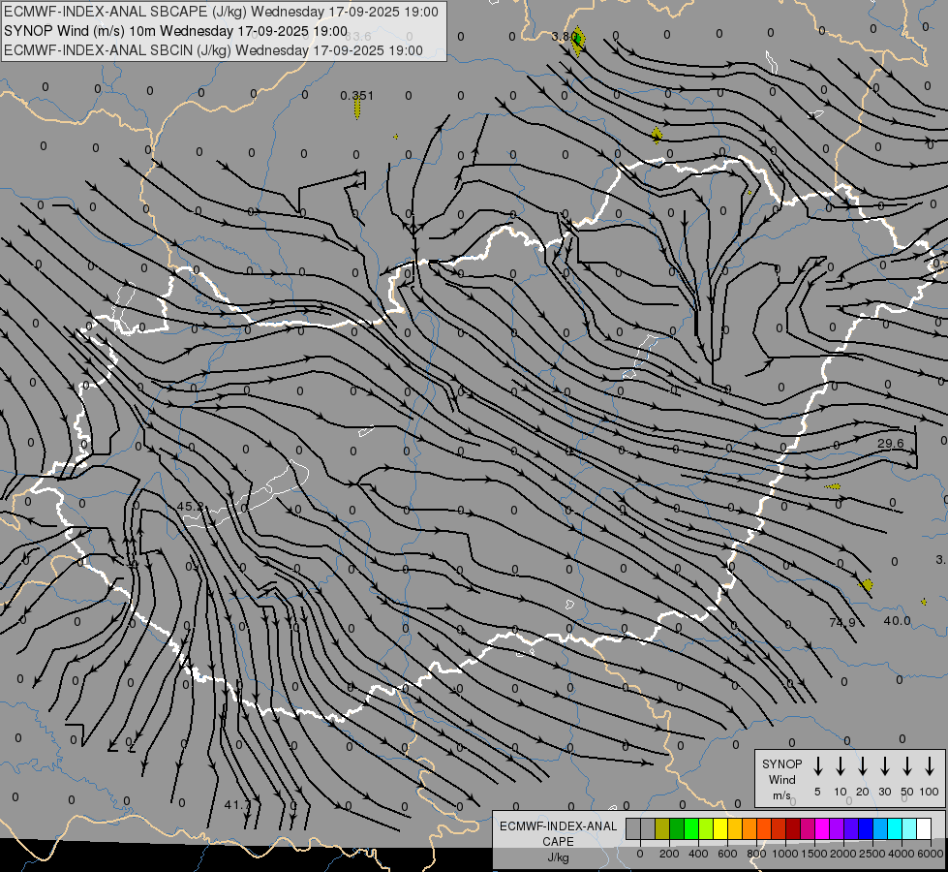
Task: Click the white swatch in CAPE legend
Action: click(x=924, y=828)
